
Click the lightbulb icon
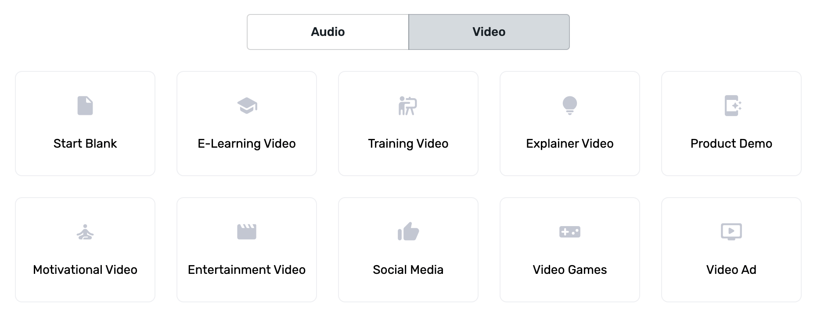click(570, 106)
